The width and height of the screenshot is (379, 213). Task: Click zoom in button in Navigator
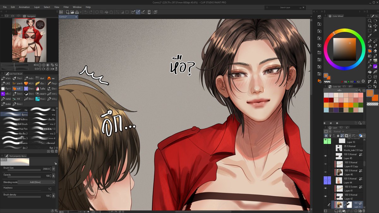pos(44,65)
